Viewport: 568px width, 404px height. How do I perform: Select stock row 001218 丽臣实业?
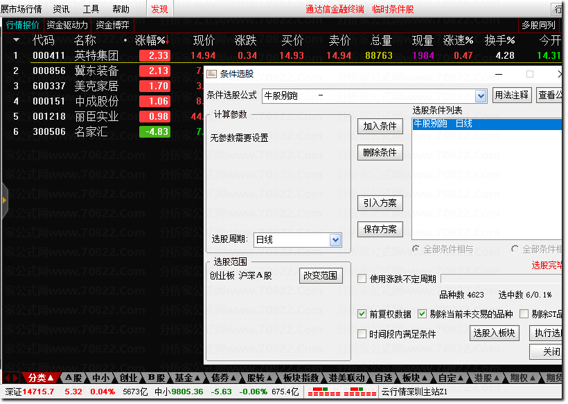(x=103, y=116)
